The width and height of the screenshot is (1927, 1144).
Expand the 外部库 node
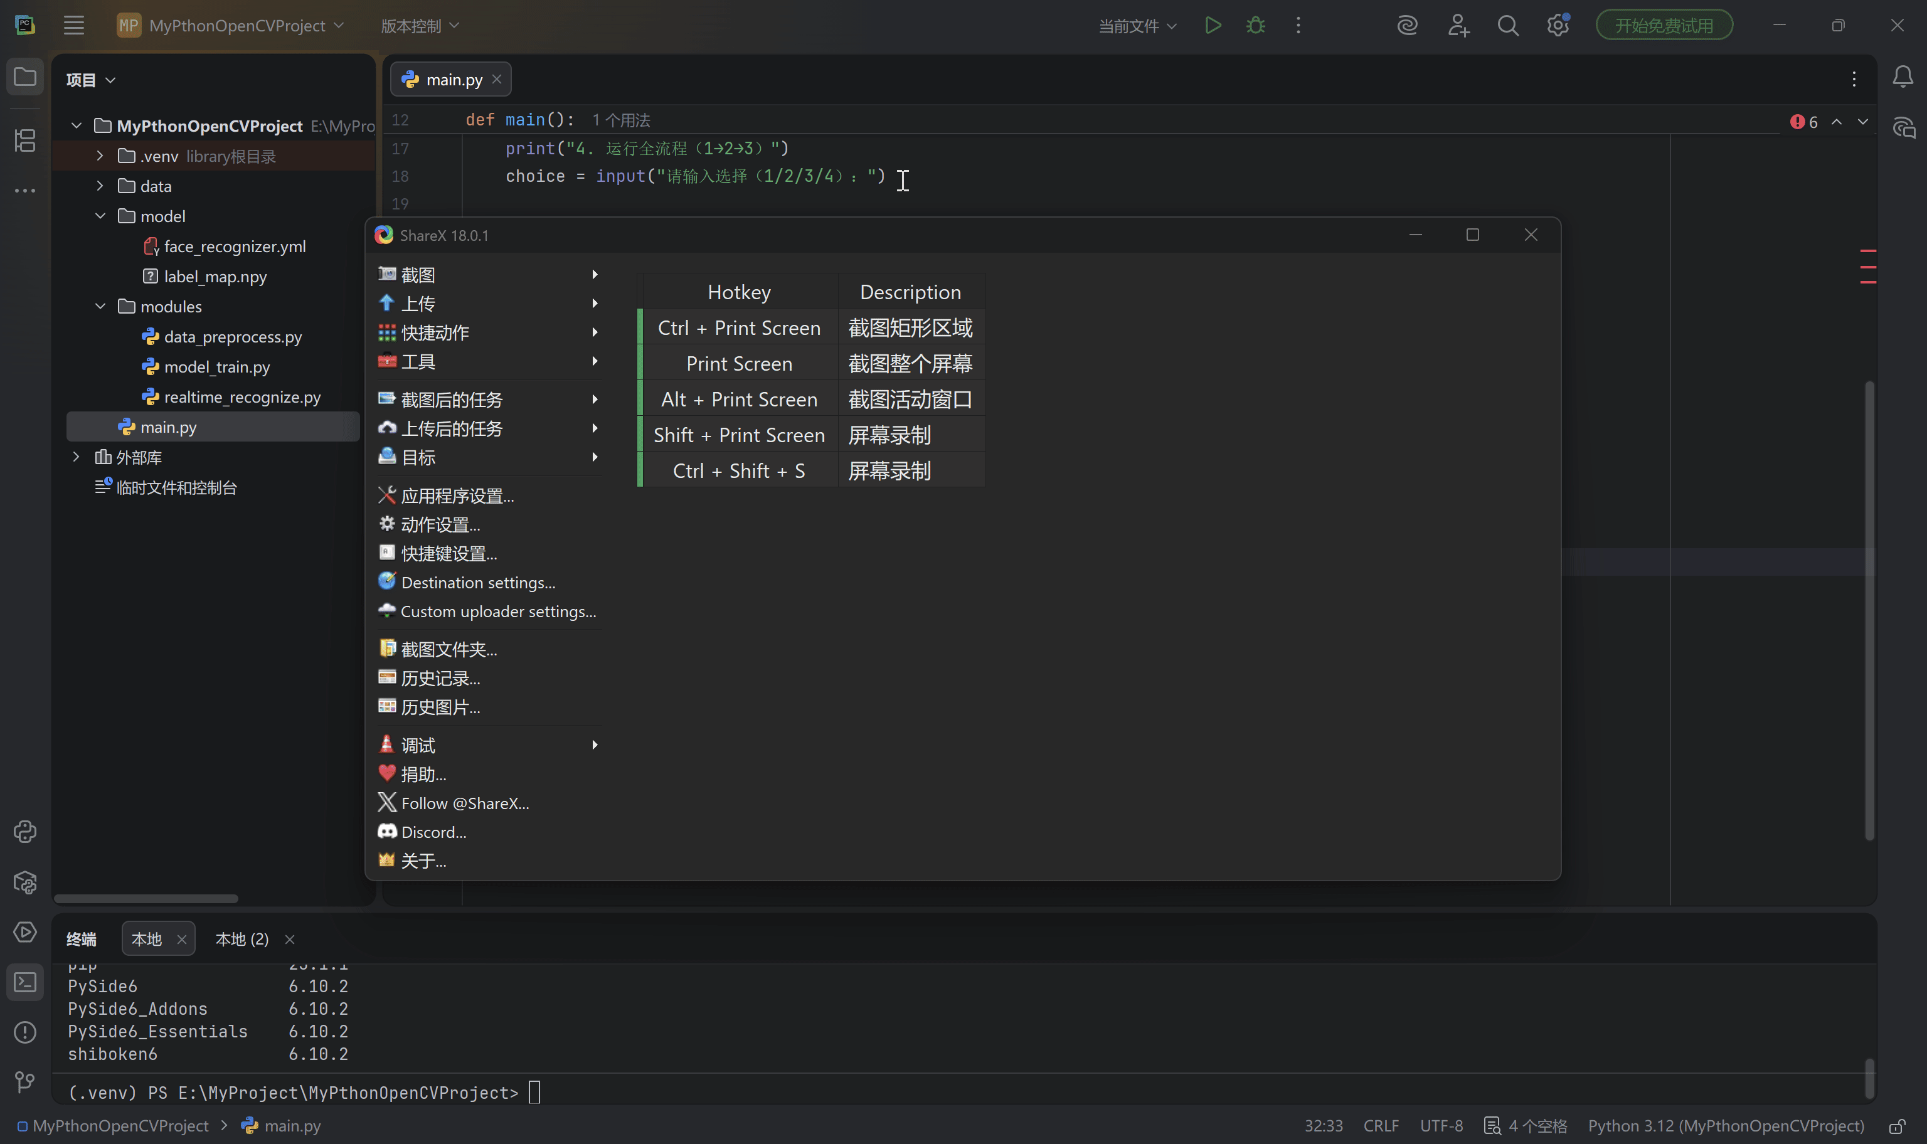pos(75,457)
